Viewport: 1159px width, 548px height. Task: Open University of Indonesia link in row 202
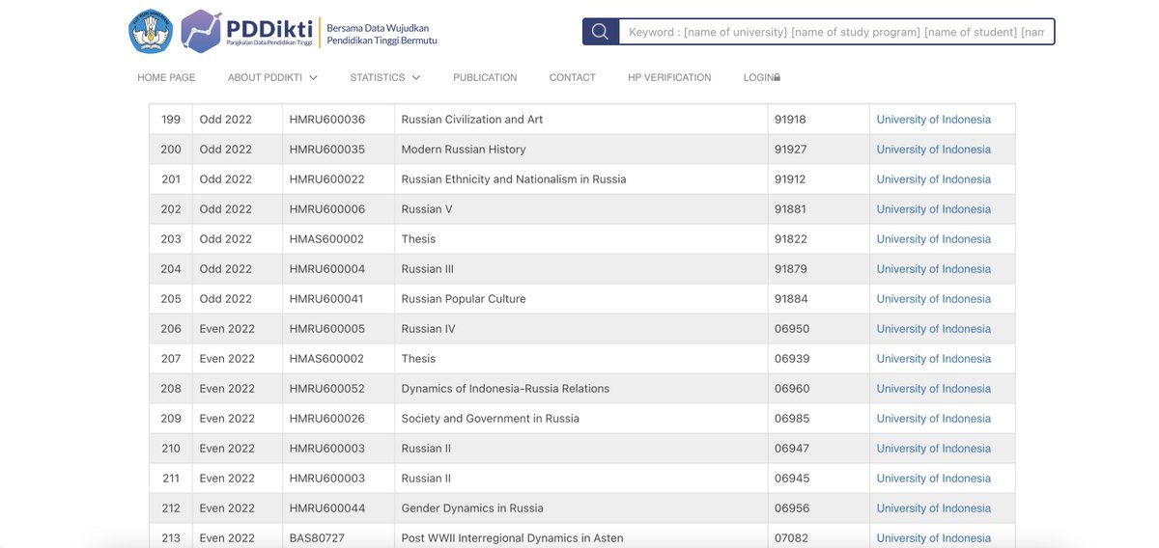[934, 209]
